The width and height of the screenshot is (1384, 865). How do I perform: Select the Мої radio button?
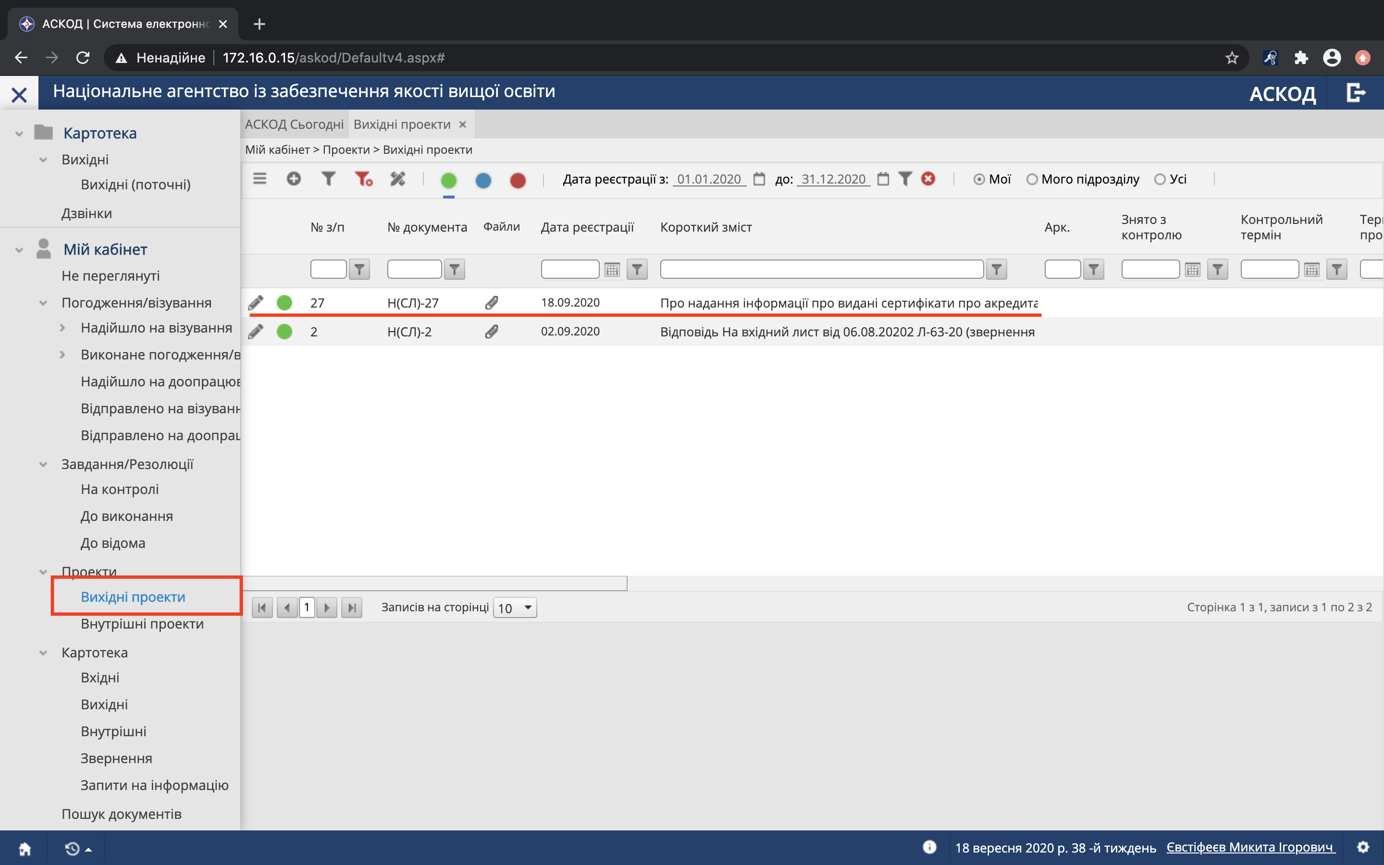pyautogui.click(x=979, y=180)
